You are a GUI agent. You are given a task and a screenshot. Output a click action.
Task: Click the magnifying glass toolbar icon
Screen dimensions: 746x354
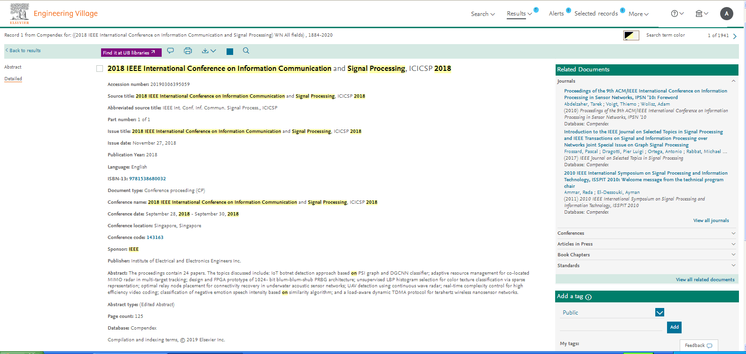pyautogui.click(x=246, y=51)
